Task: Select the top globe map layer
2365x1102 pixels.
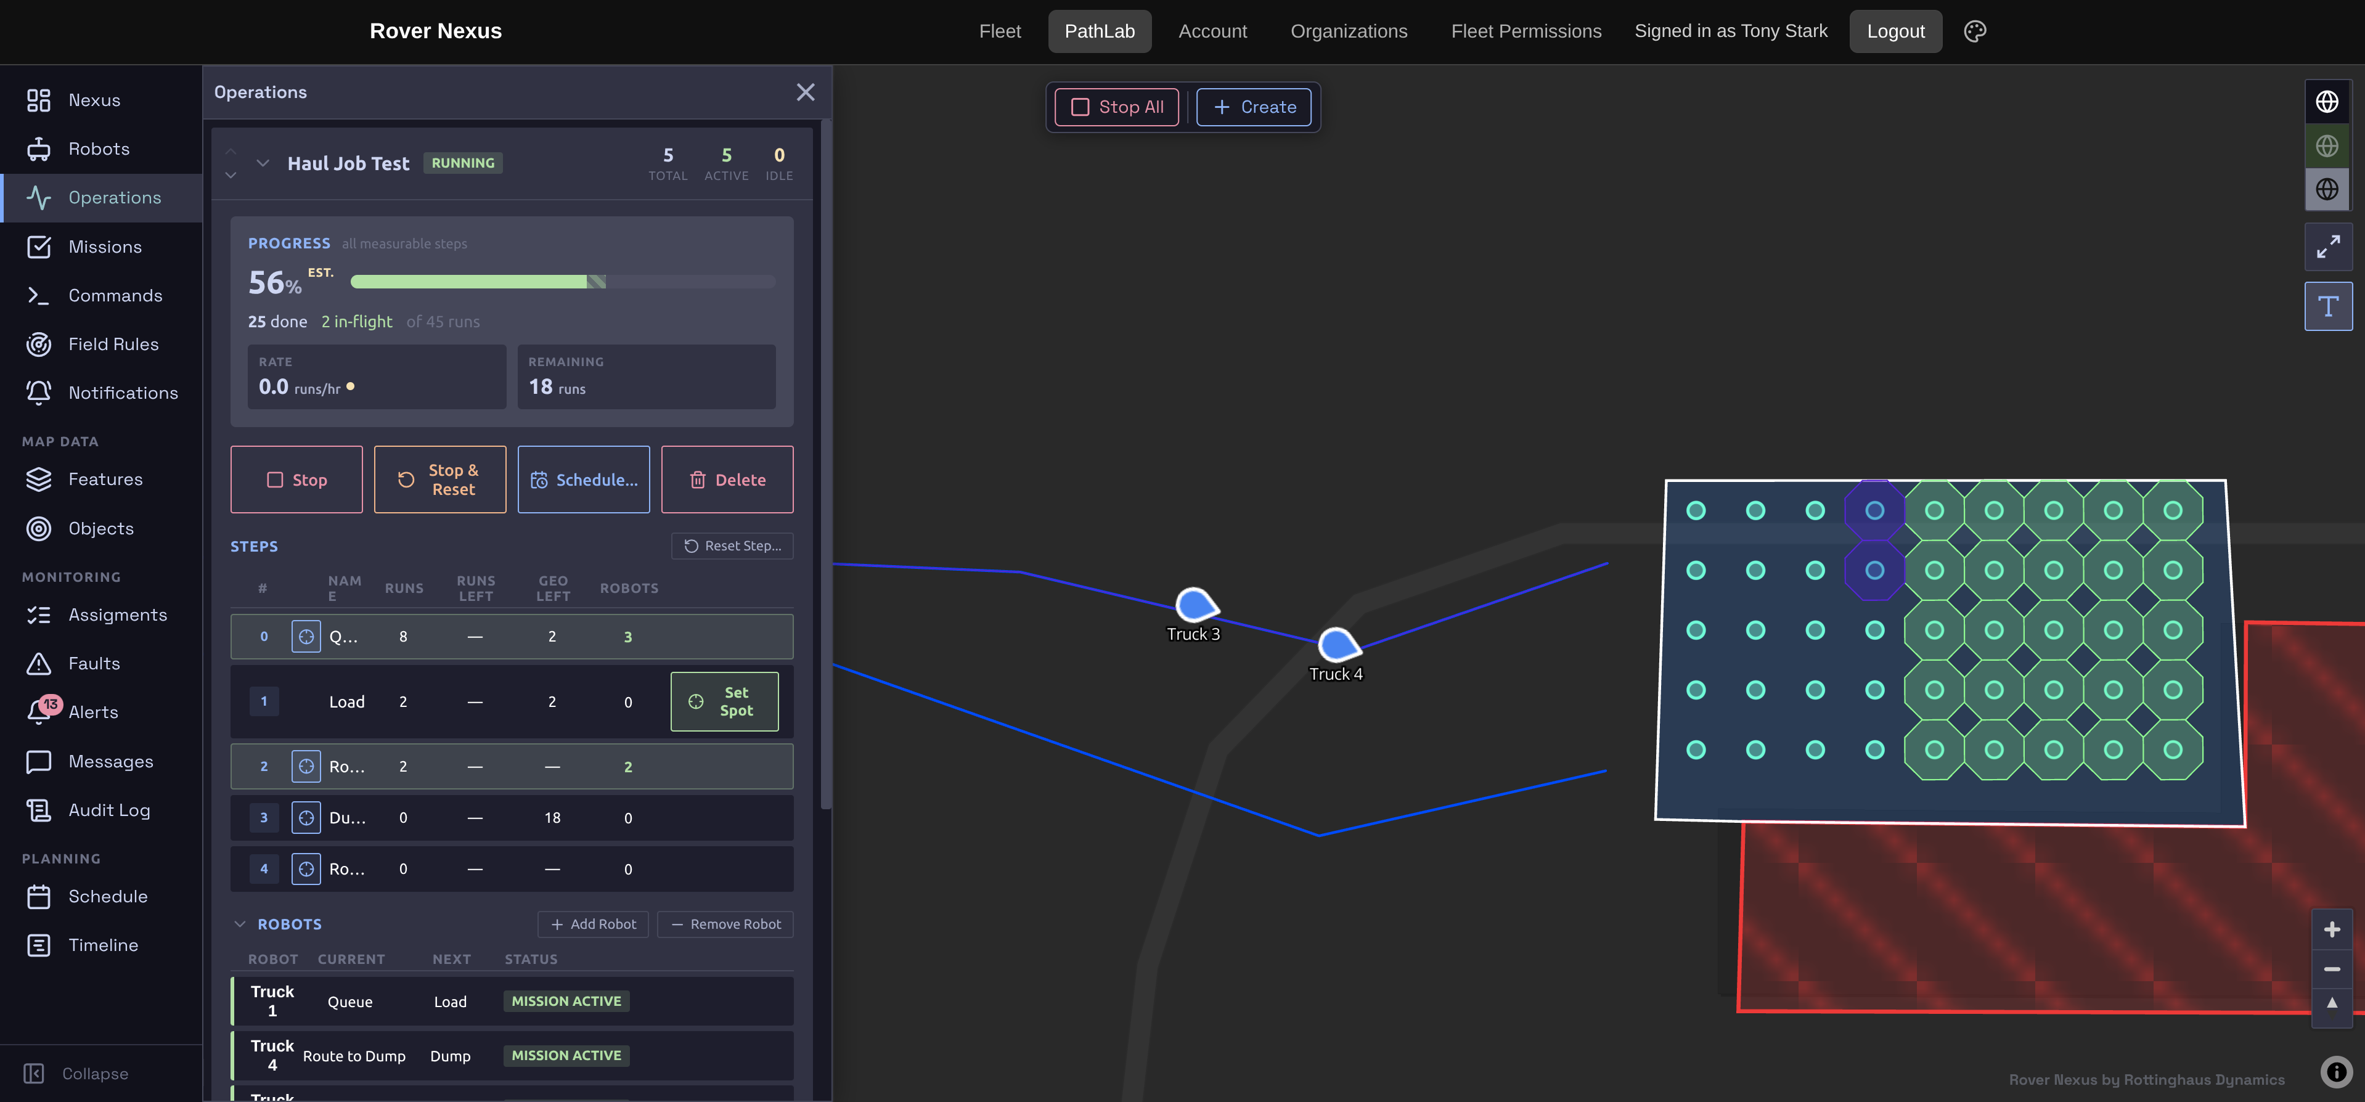Action: tap(2326, 101)
